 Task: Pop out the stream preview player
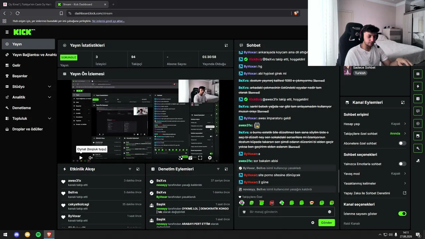pyautogui.click(x=180, y=158)
